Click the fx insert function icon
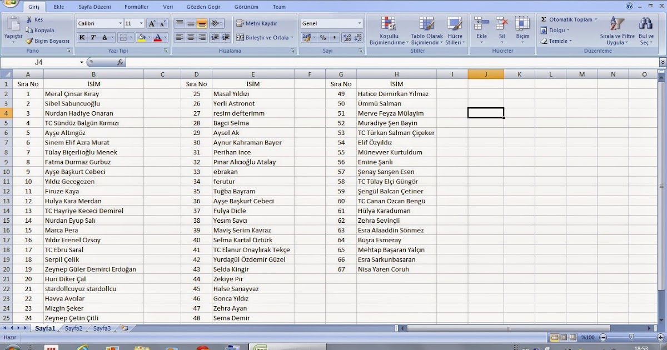Viewport: 667px width, 350px height. tap(120, 62)
